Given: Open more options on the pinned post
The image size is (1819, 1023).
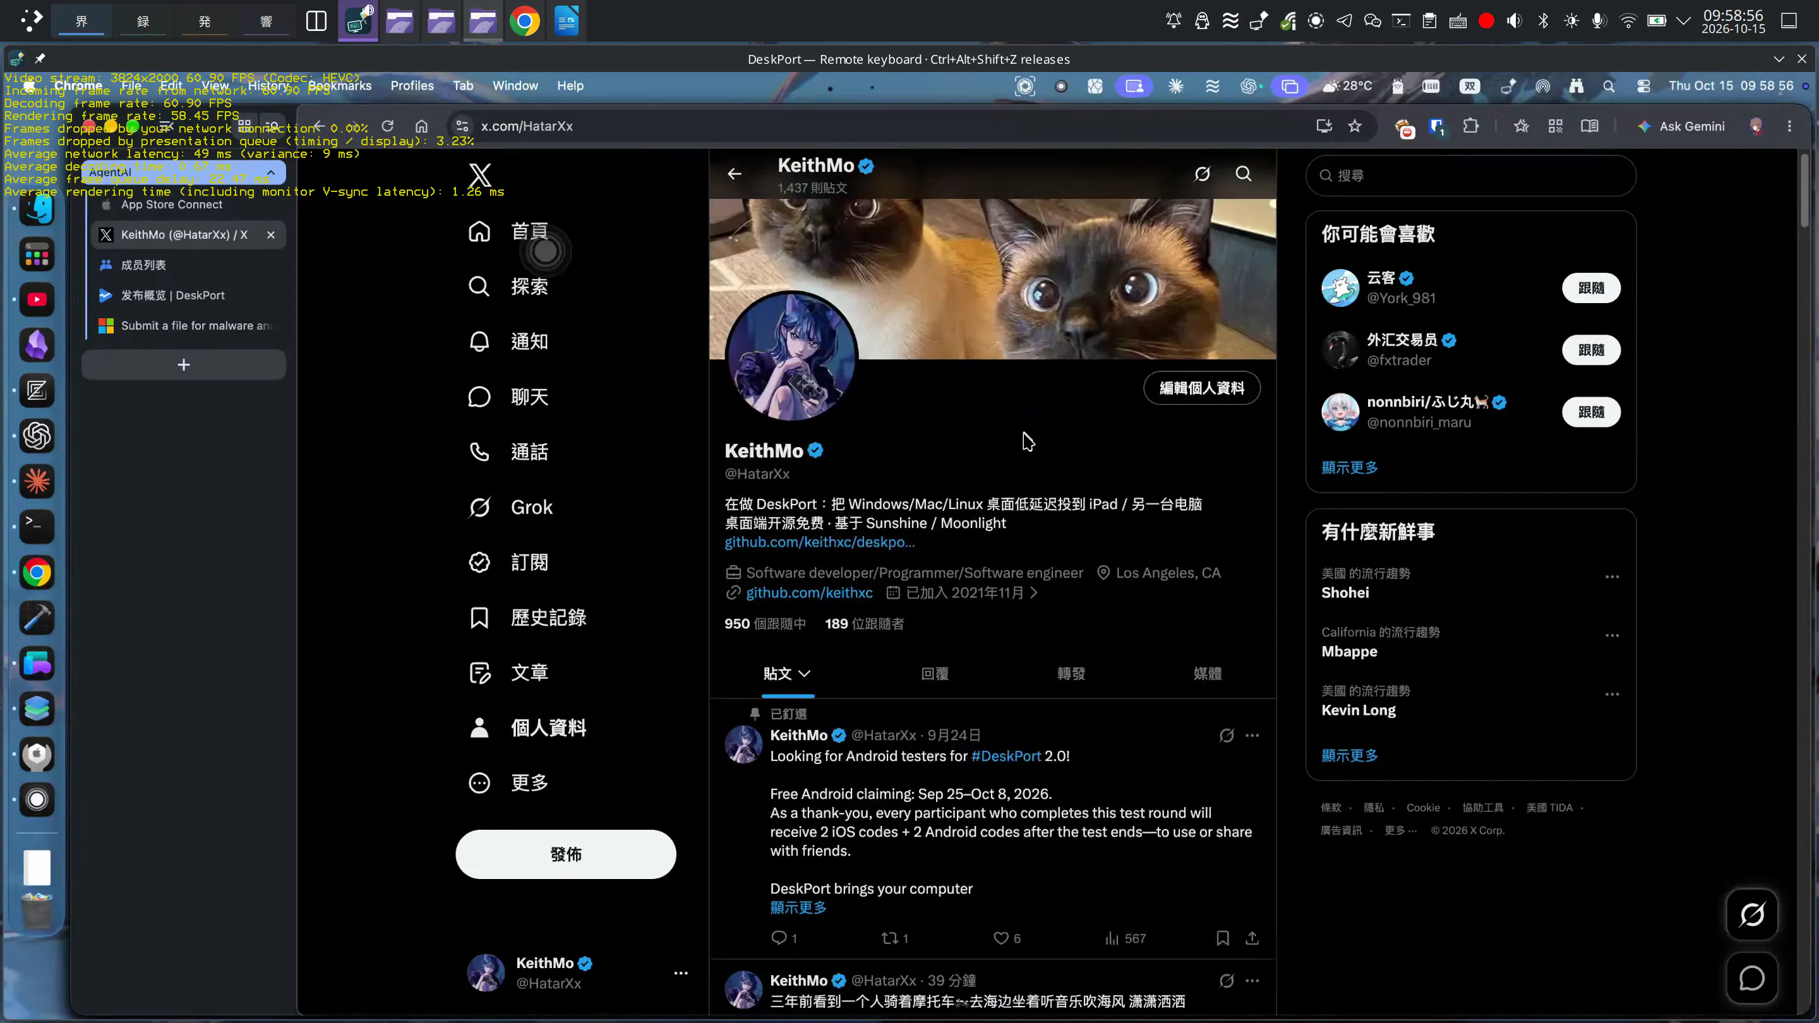Looking at the screenshot, I should pyautogui.click(x=1252, y=736).
